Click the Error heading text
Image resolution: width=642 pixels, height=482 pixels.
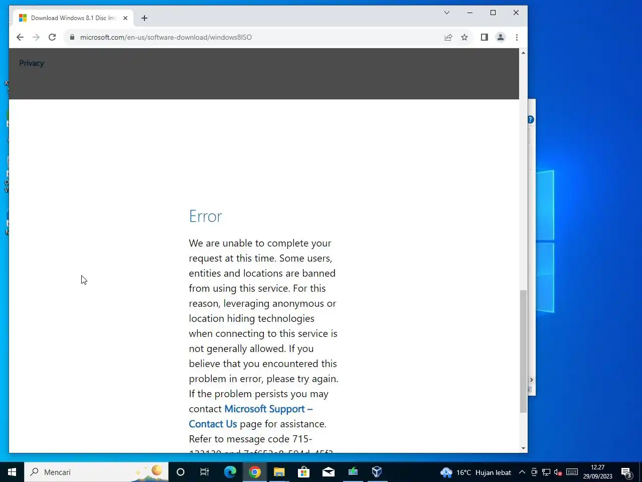pos(205,216)
